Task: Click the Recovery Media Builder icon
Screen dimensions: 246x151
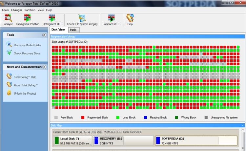Action: (x=9, y=44)
